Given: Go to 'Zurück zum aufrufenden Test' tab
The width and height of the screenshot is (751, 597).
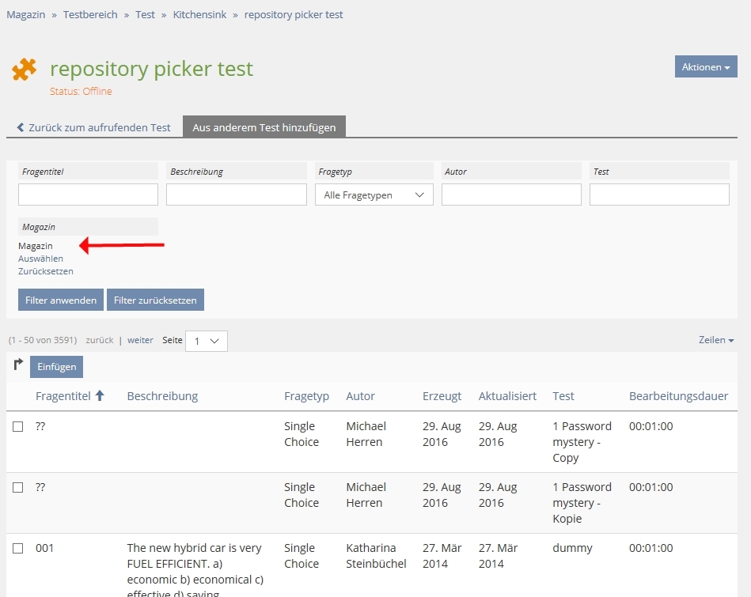Looking at the screenshot, I should pos(93,127).
